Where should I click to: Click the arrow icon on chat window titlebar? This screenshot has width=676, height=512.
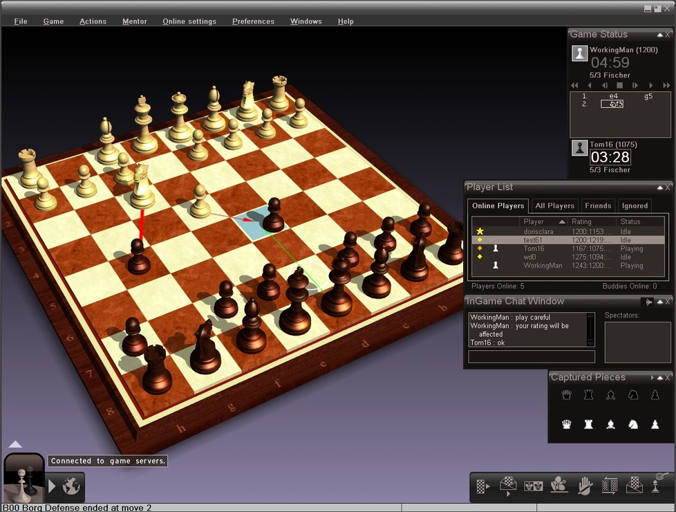650,302
